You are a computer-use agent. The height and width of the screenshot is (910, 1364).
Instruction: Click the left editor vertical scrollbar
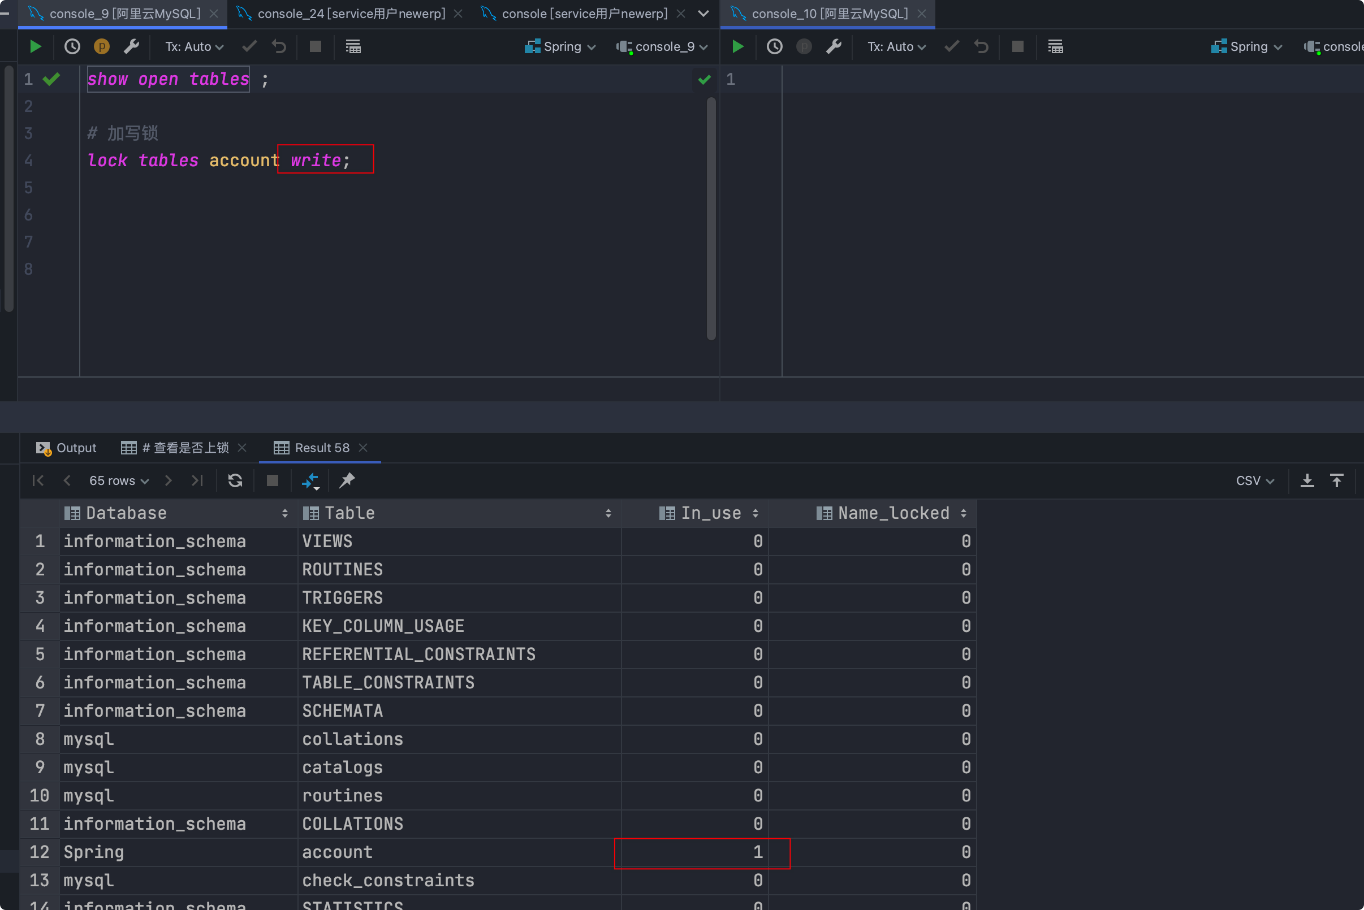click(x=711, y=218)
